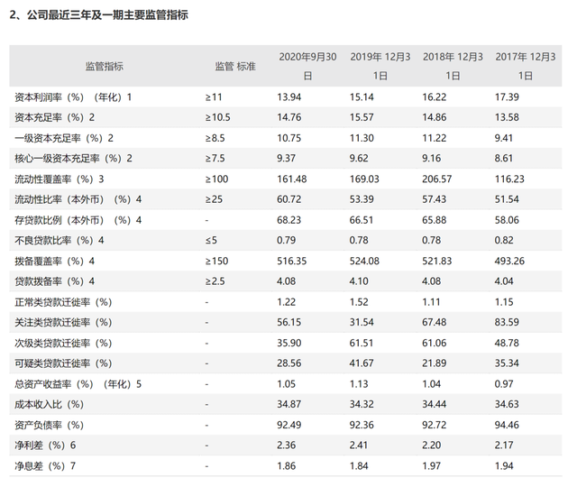Select row label 流动性比率（本外币）

coord(78,199)
